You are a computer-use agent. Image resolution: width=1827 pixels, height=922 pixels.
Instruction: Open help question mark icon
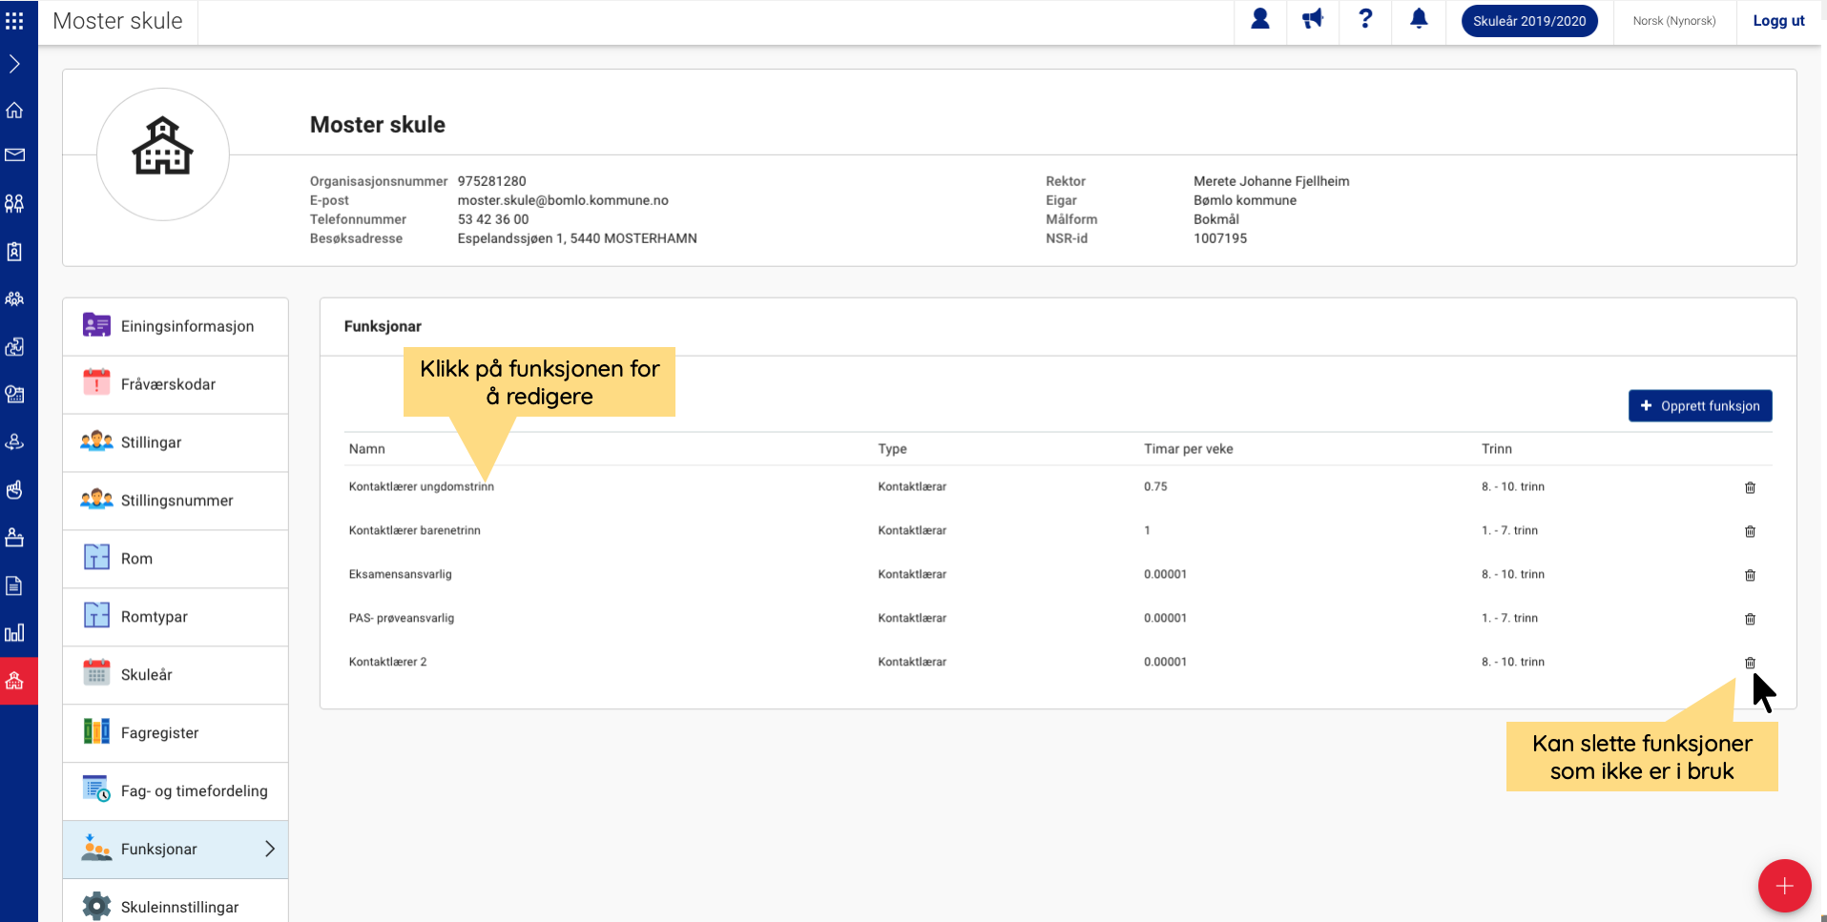coord(1365,19)
